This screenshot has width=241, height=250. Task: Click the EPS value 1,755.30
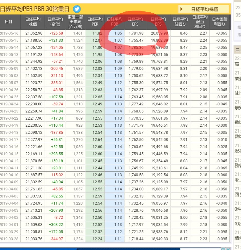(x=136, y=83)
